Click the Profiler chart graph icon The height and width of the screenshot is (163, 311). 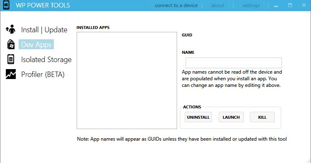[11, 74]
